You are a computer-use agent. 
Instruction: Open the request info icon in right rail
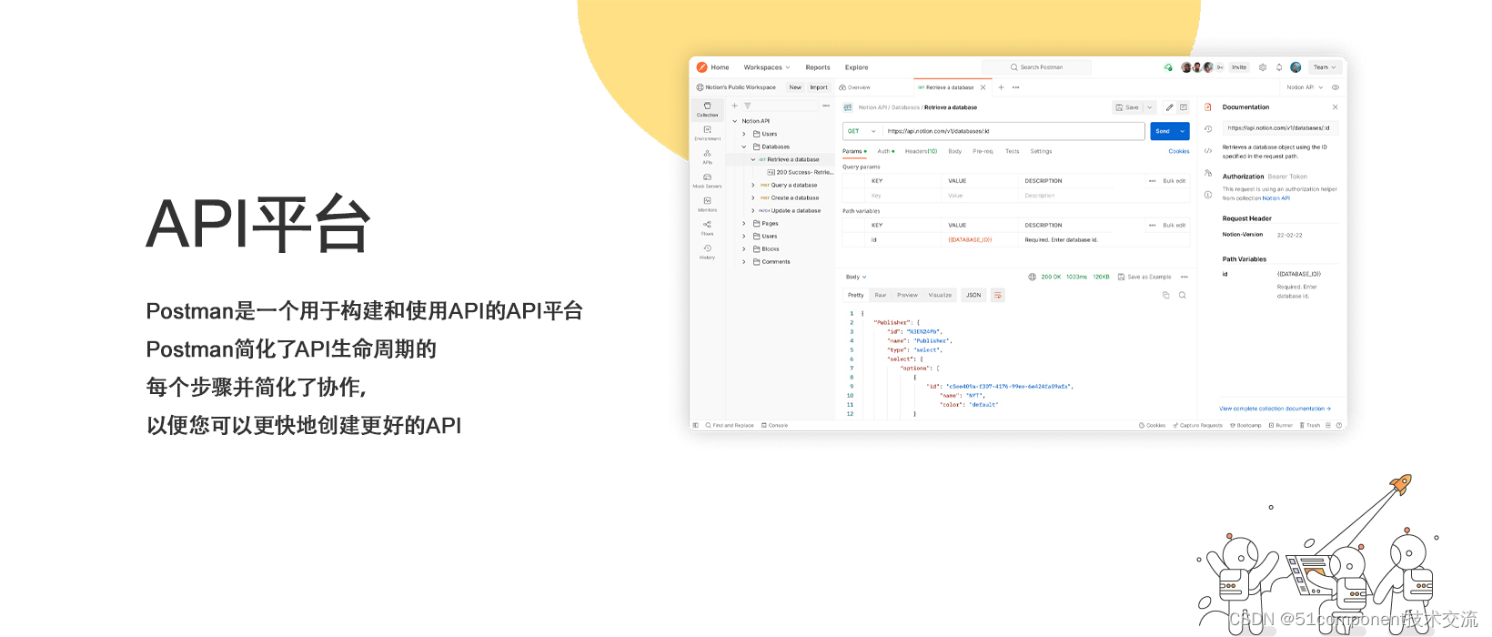point(1208,195)
